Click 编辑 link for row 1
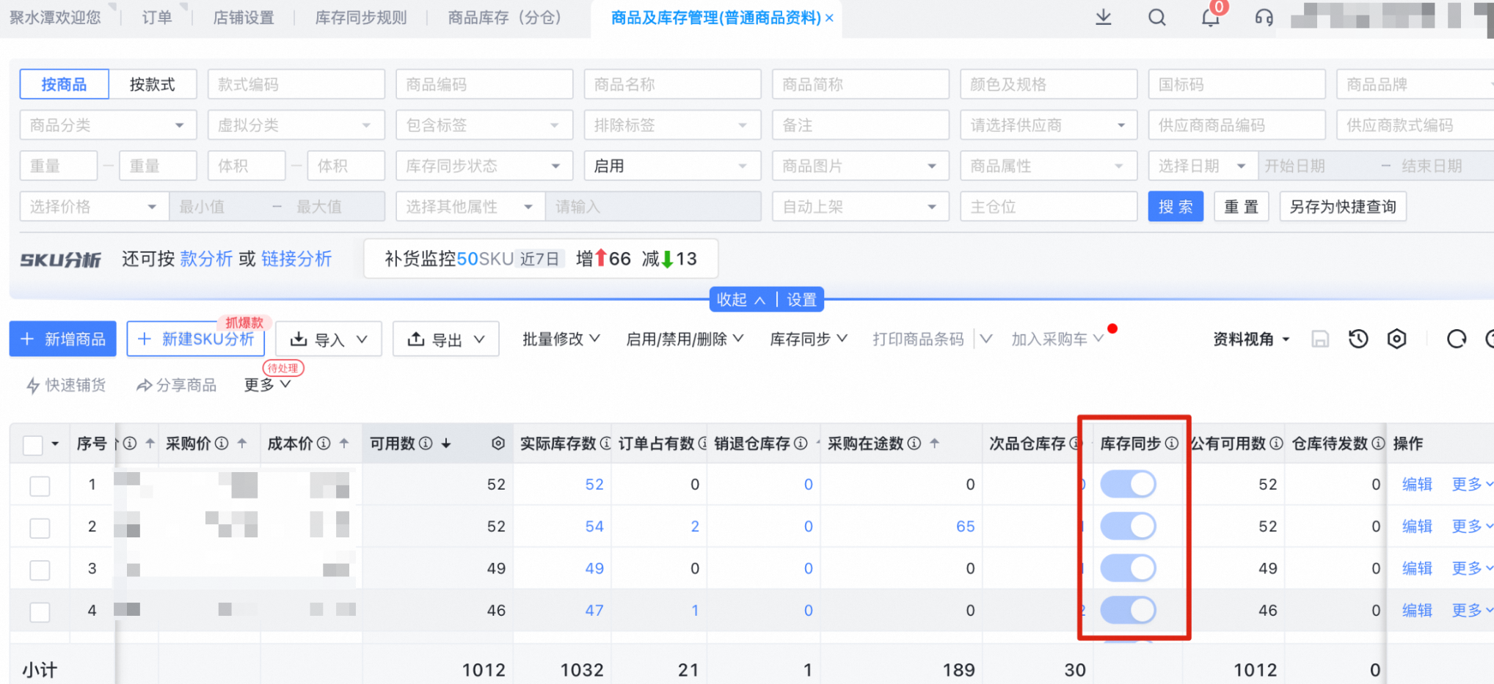Image resolution: width=1494 pixels, height=684 pixels. (1417, 484)
